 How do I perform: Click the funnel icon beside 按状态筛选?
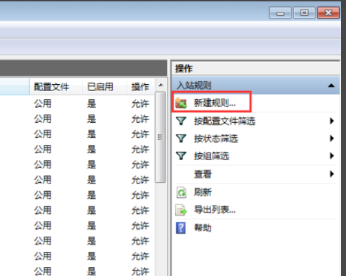click(x=181, y=138)
